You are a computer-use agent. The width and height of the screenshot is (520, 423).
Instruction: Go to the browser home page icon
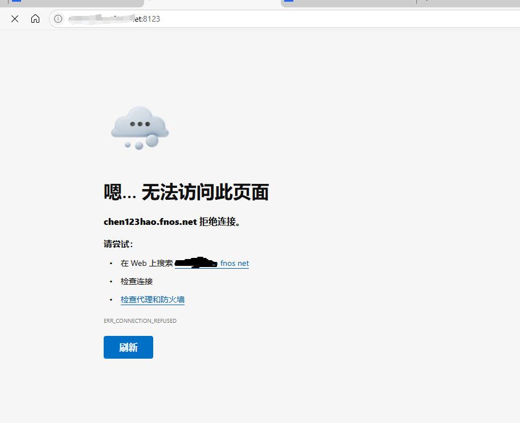[35, 19]
